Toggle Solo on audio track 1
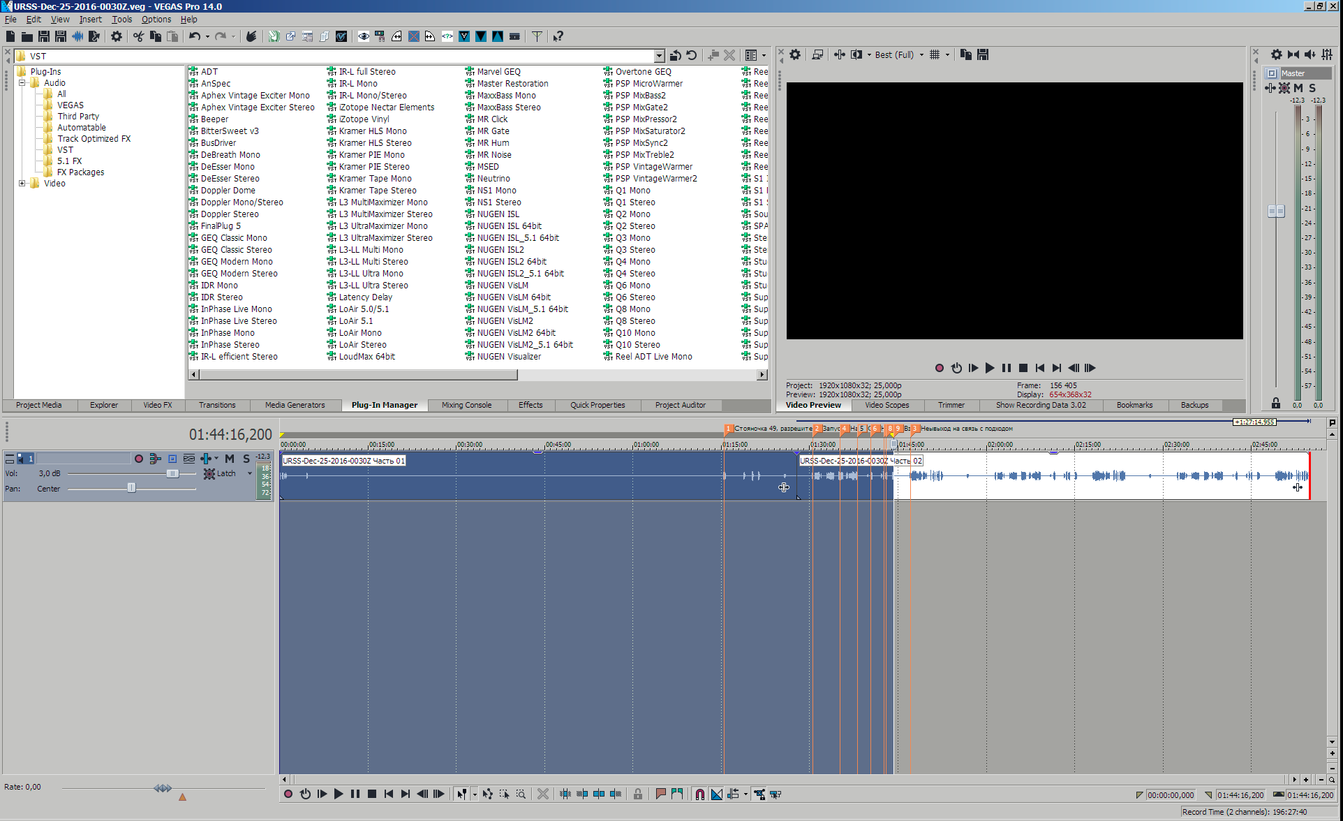This screenshot has height=821, width=1343. tap(246, 459)
